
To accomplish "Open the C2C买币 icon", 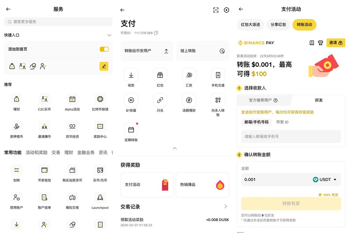I will (x=44, y=99).
